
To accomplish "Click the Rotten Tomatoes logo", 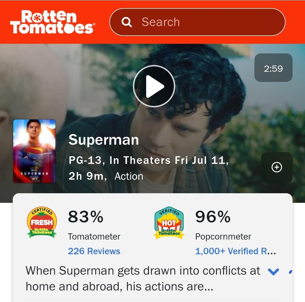I will (53, 22).
